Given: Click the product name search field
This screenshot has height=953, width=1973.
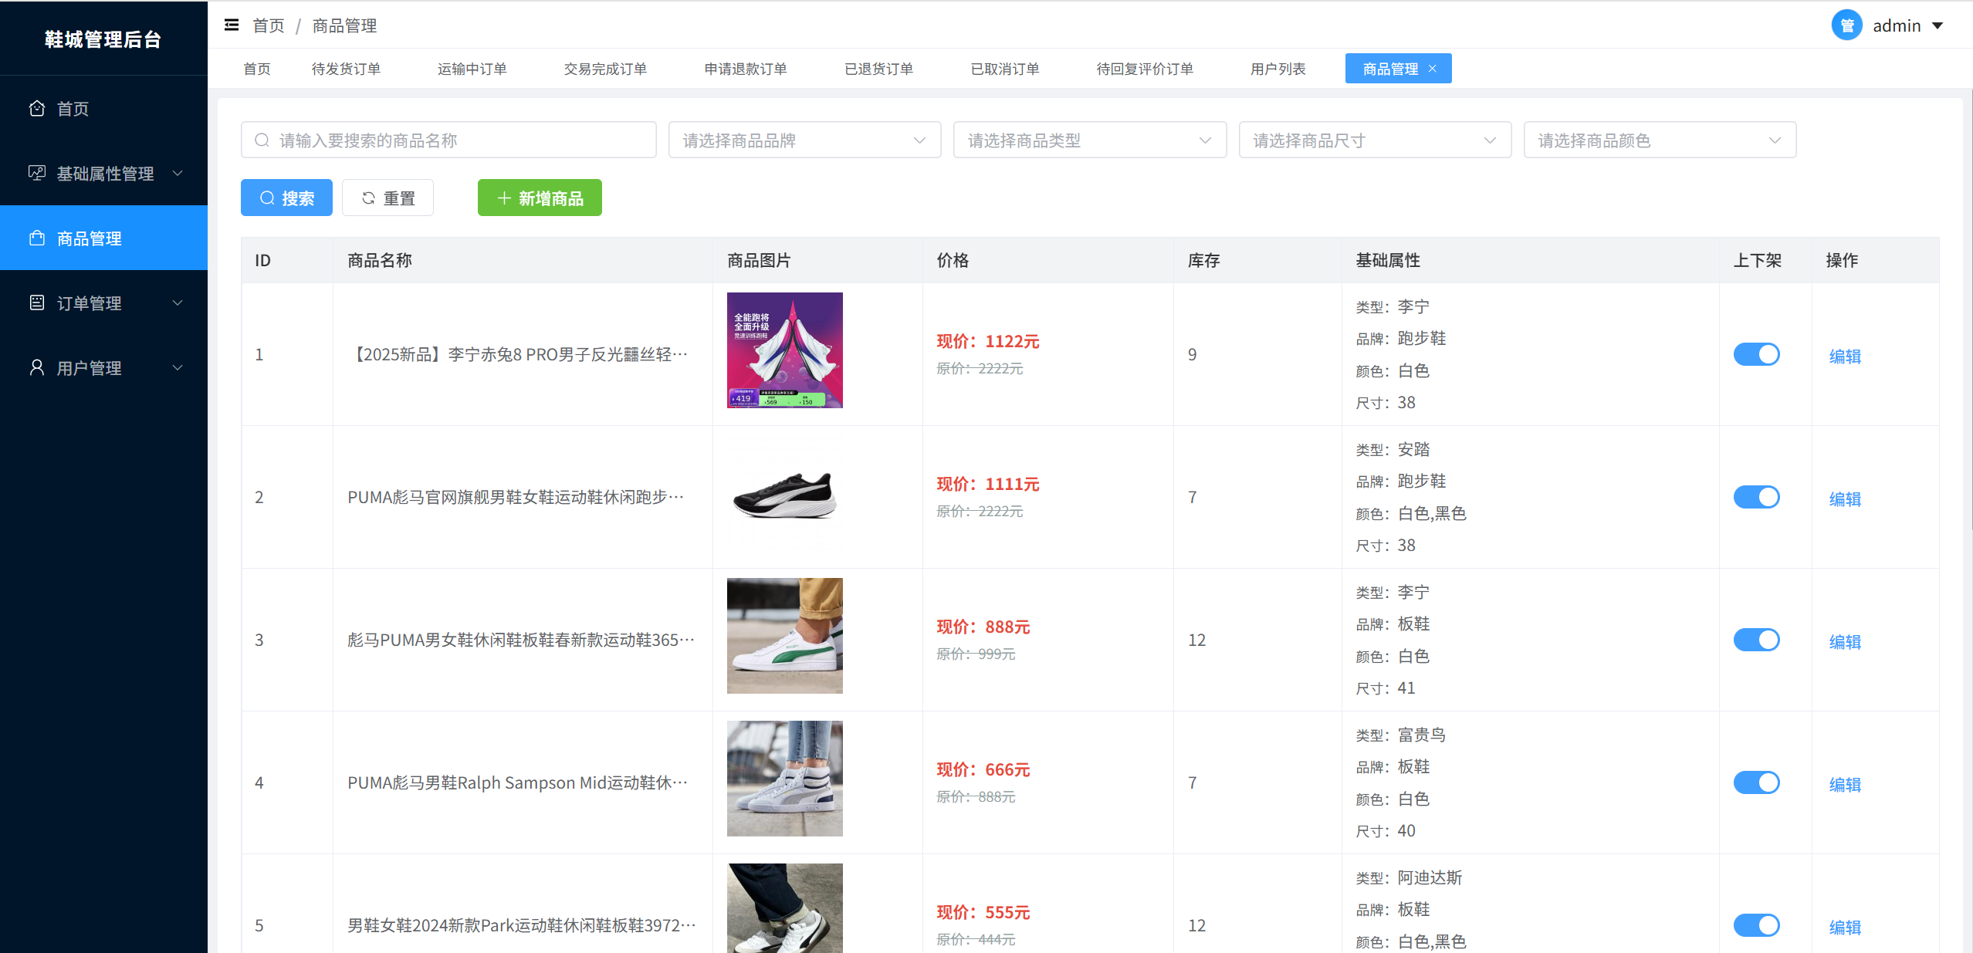Looking at the screenshot, I should (448, 140).
